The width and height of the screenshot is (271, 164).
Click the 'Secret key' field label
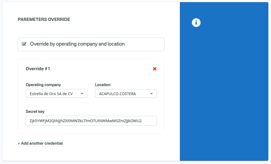pyautogui.click(x=35, y=112)
